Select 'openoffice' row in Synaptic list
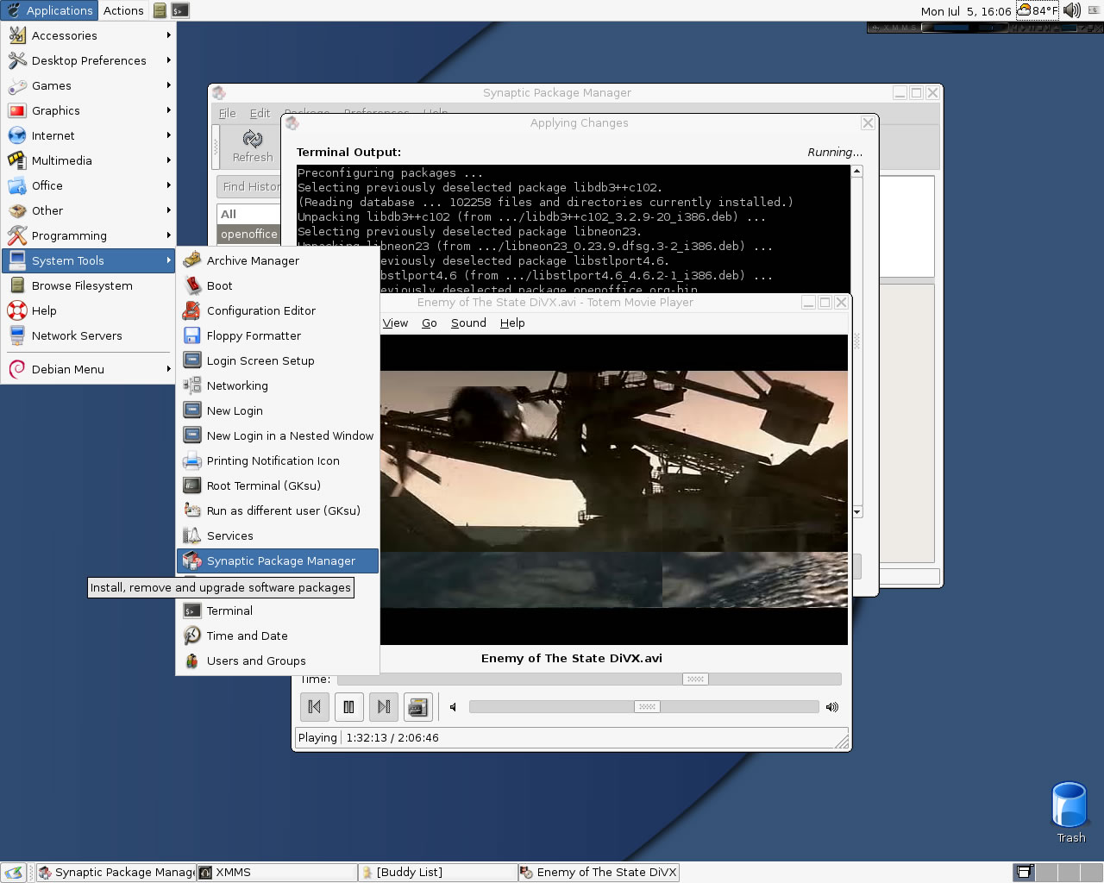 point(248,234)
